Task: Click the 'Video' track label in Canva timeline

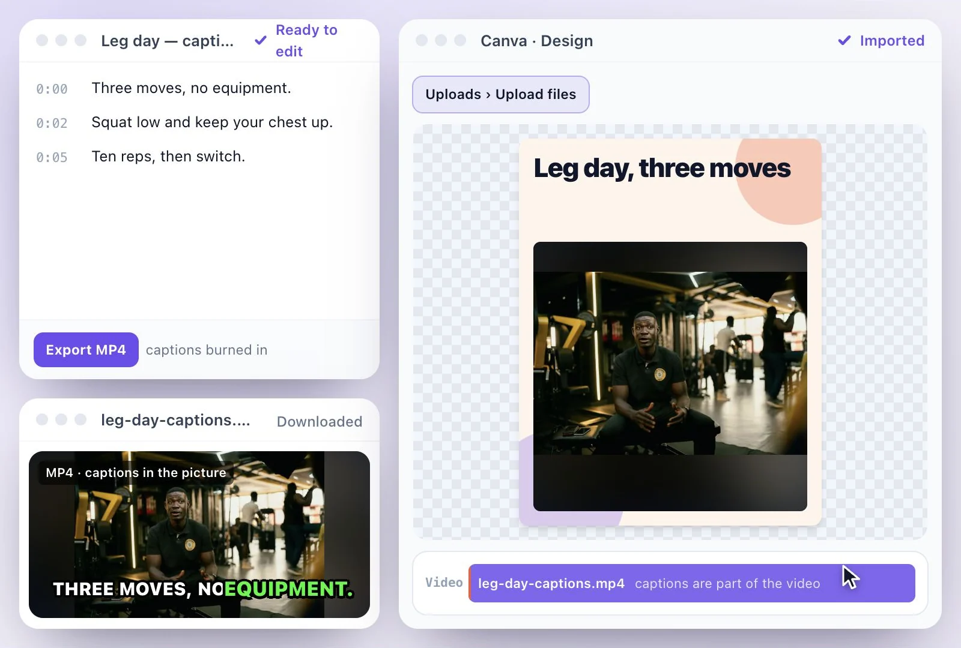Action: (x=444, y=583)
